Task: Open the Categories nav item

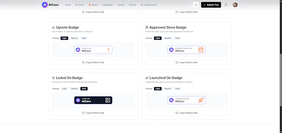Action: [x=107, y=5]
